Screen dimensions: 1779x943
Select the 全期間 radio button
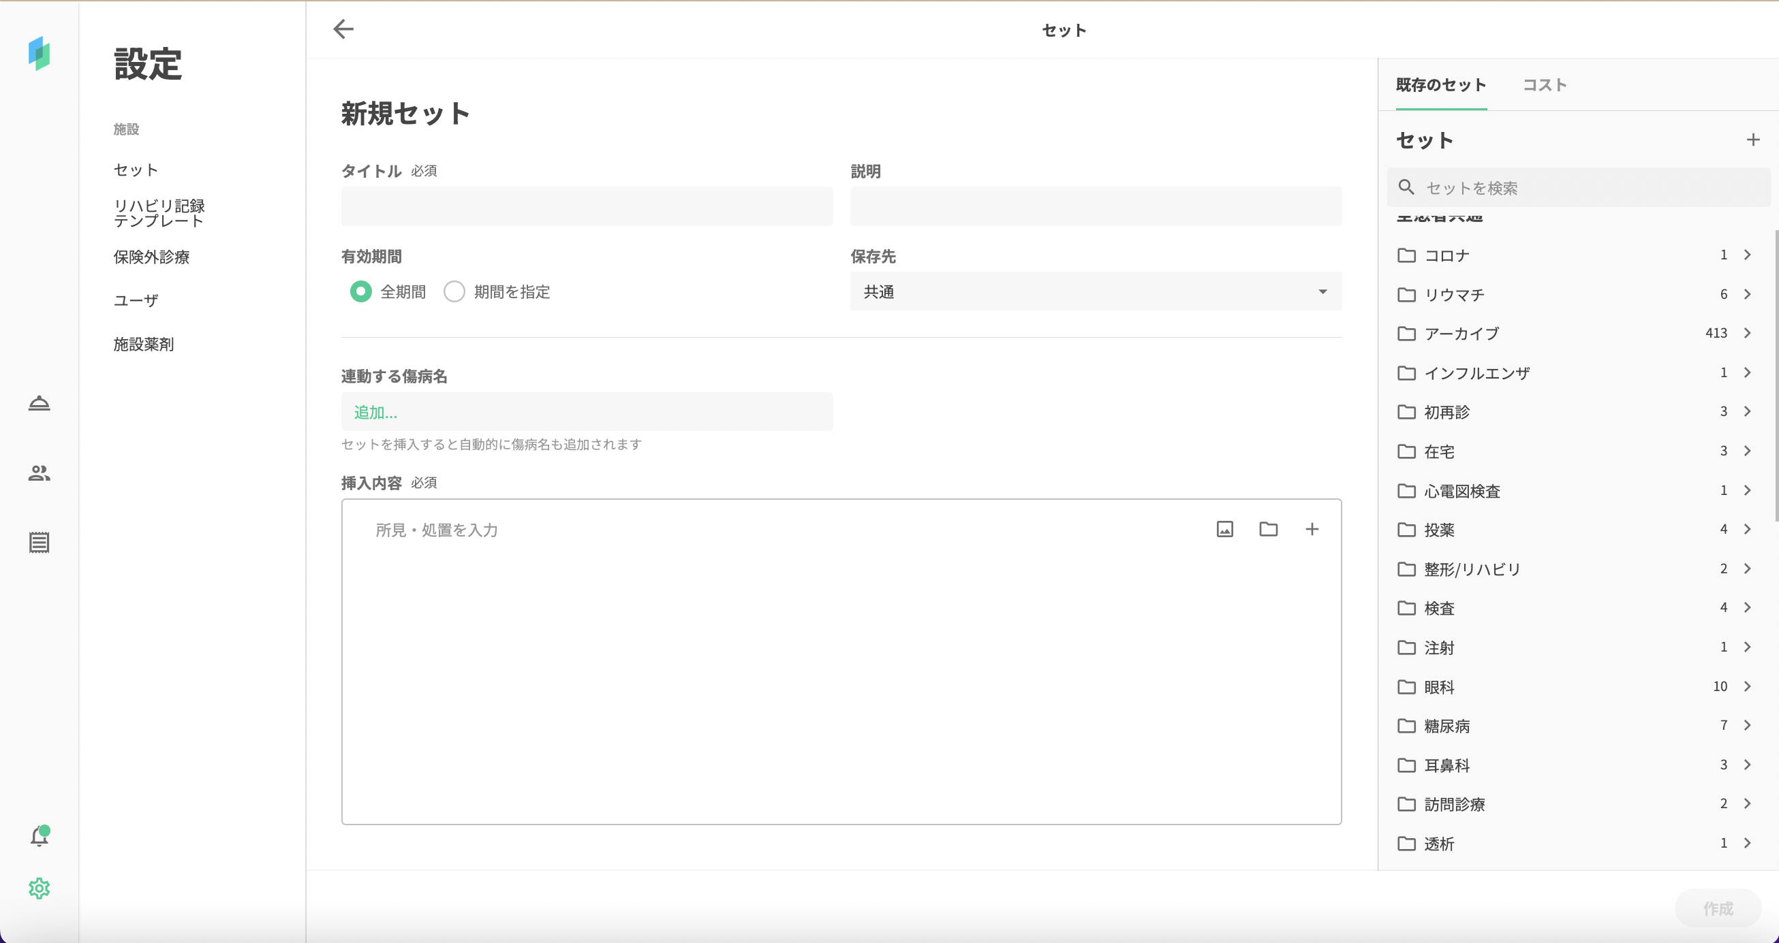360,291
